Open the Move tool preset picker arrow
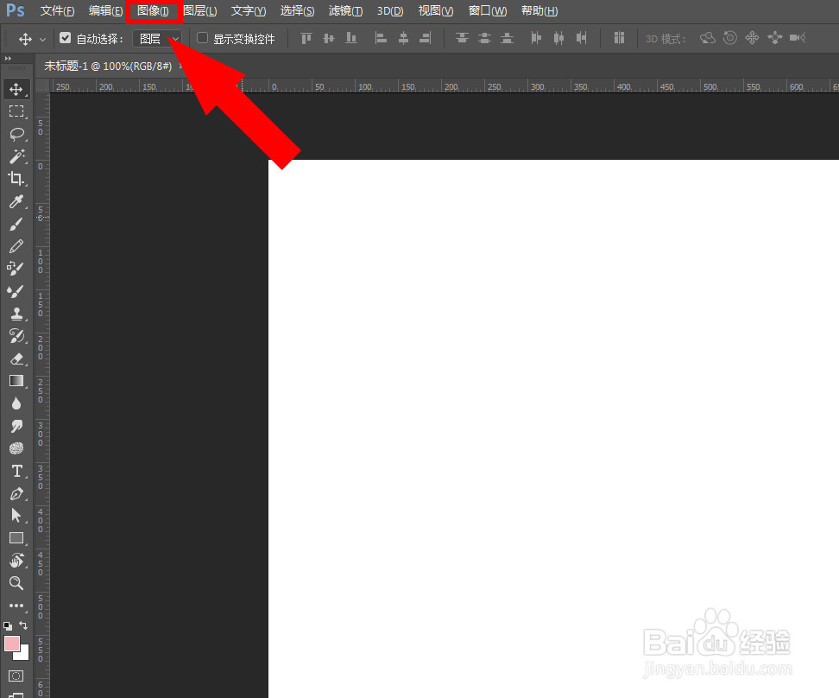This screenshot has width=839, height=698. click(43, 39)
